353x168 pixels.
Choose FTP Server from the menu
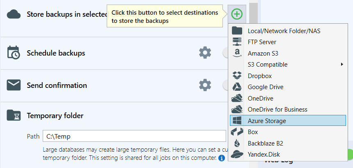(288, 42)
